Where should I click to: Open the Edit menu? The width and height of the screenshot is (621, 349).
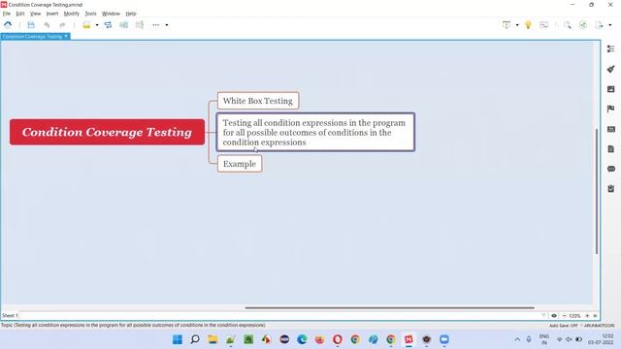point(20,14)
